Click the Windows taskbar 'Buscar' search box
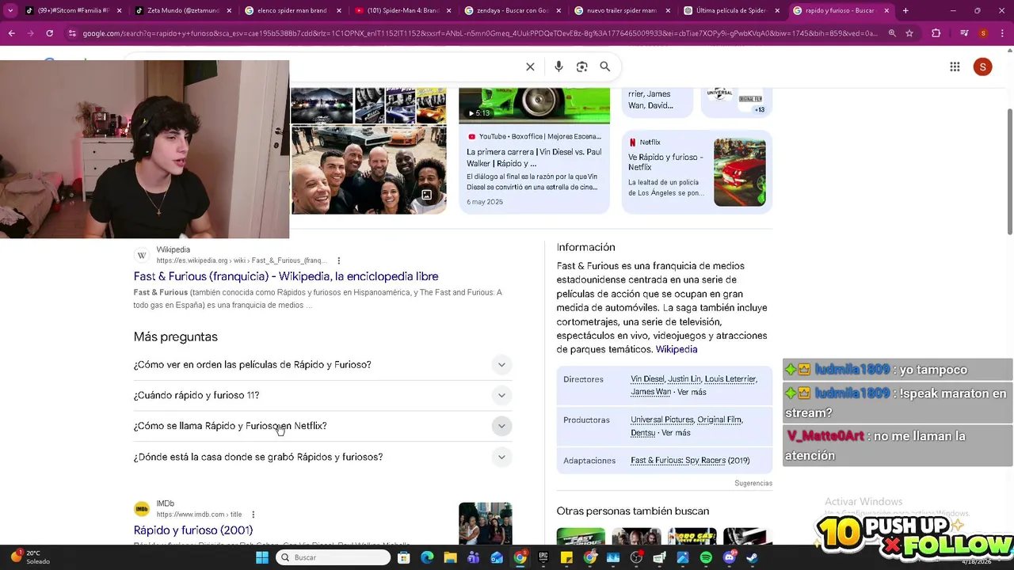 click(333, 557)
